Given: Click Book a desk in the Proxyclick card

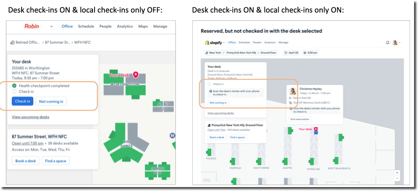Looking at the screenshot, I should click(x=217, y=137).
